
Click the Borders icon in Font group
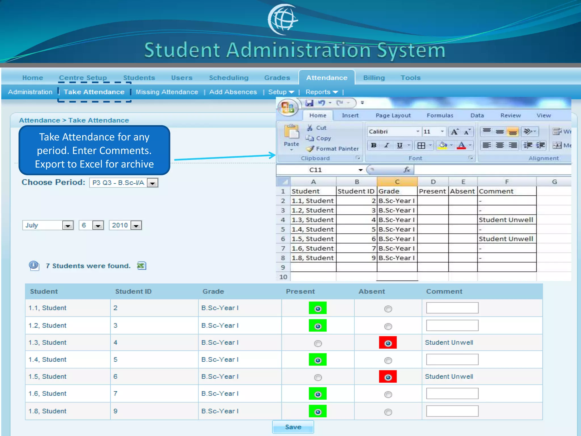tap(421, 145)
